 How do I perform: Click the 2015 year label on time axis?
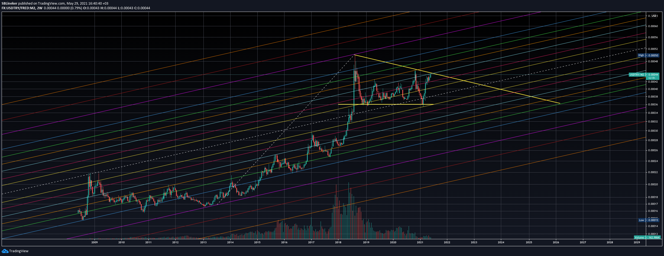click(257, 242)
